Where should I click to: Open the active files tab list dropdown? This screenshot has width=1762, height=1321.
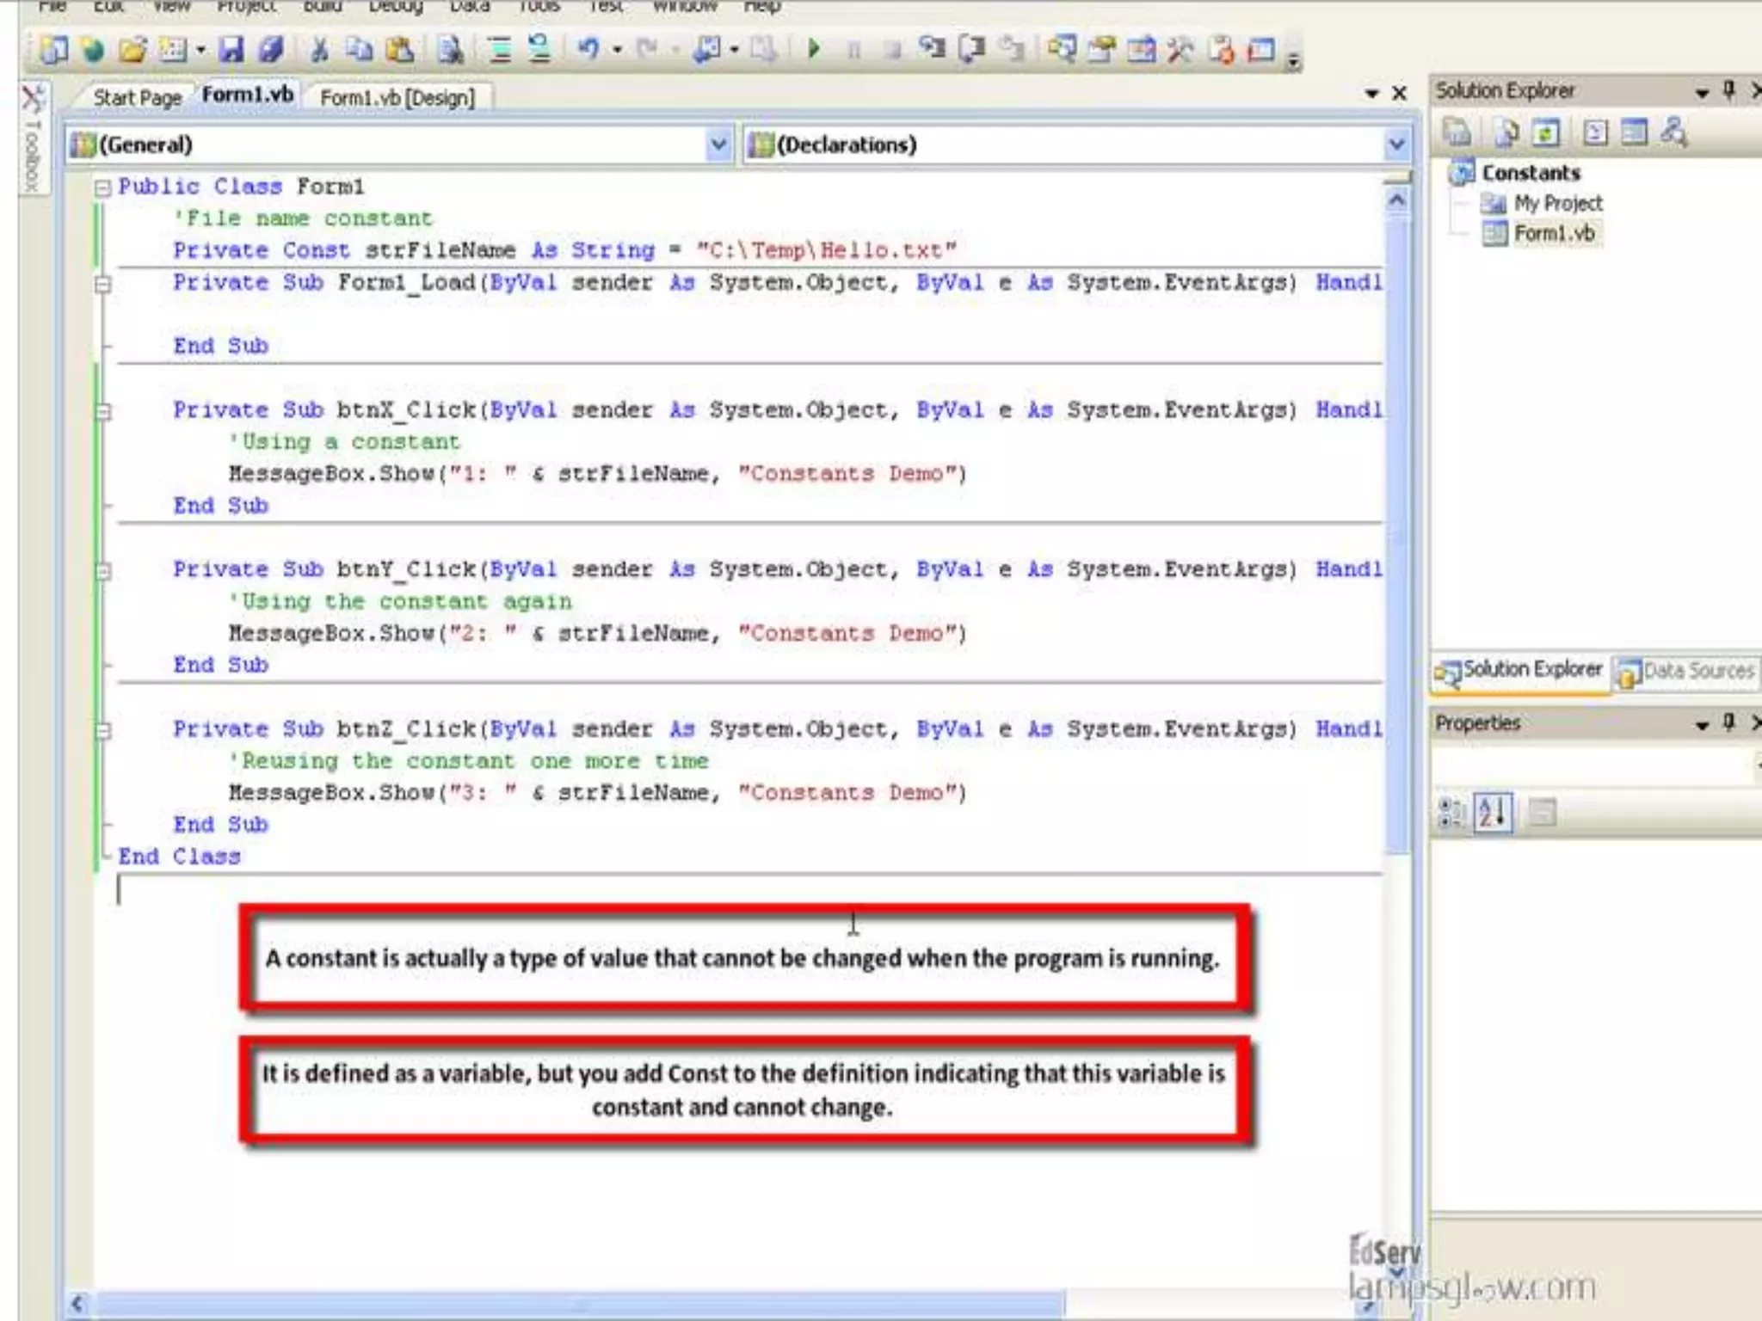coord(1371,93)
